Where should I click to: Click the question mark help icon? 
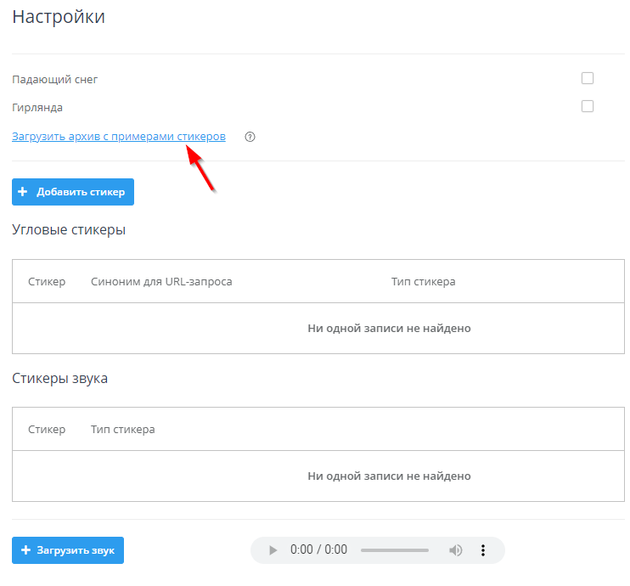pos(250,137)
